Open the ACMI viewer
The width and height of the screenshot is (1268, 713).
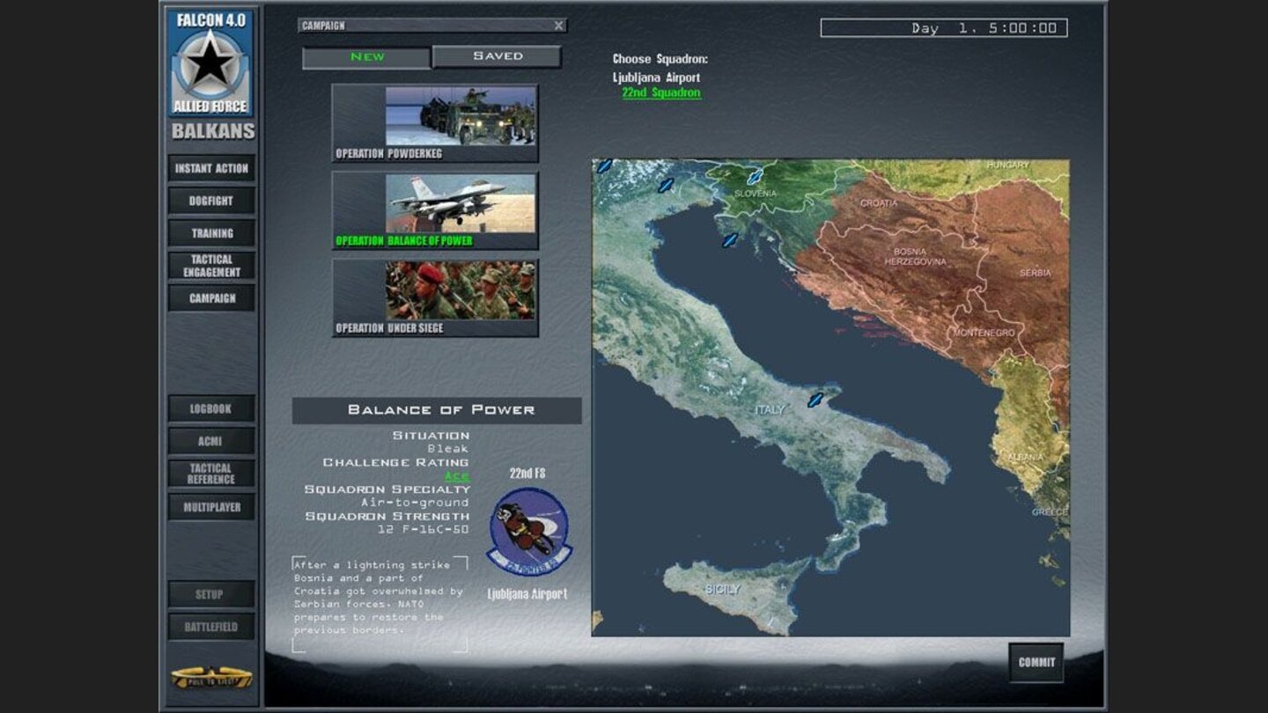pyautogui.click(x=211, y=441)
